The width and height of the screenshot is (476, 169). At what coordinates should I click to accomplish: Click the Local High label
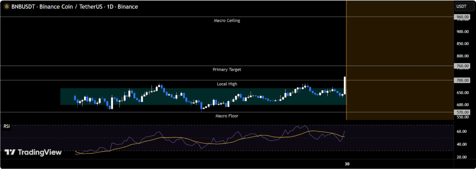click(x=227, y=84)
